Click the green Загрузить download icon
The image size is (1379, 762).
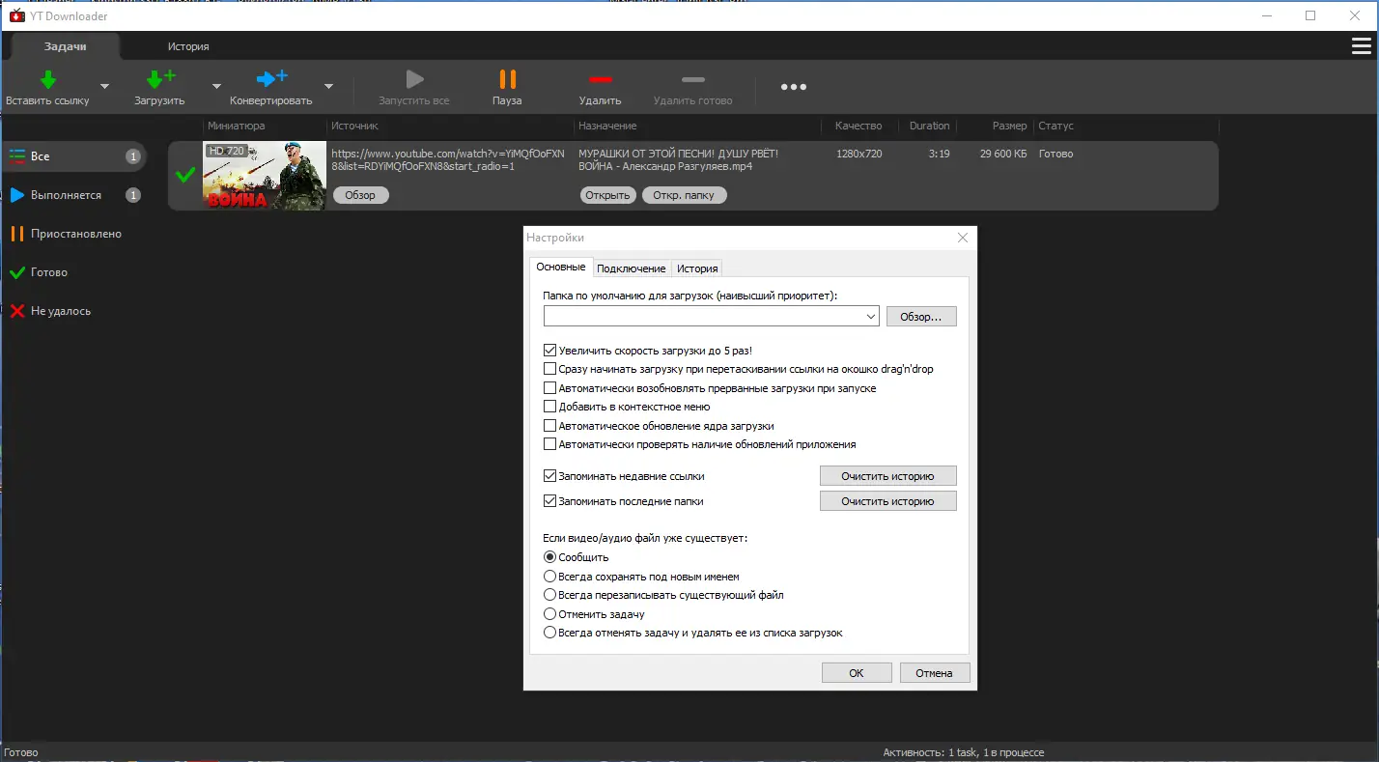click(156, 79)
